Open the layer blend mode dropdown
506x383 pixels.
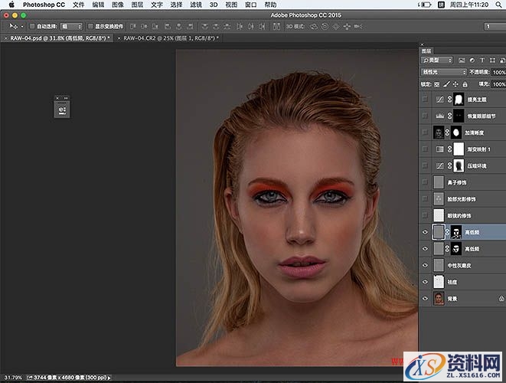(x=443, y=72)
